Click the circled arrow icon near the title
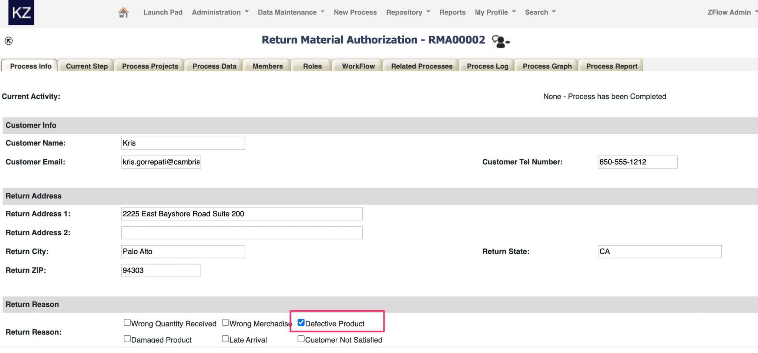This screenshot has height=353, width=758. click(x=9, y=41)
